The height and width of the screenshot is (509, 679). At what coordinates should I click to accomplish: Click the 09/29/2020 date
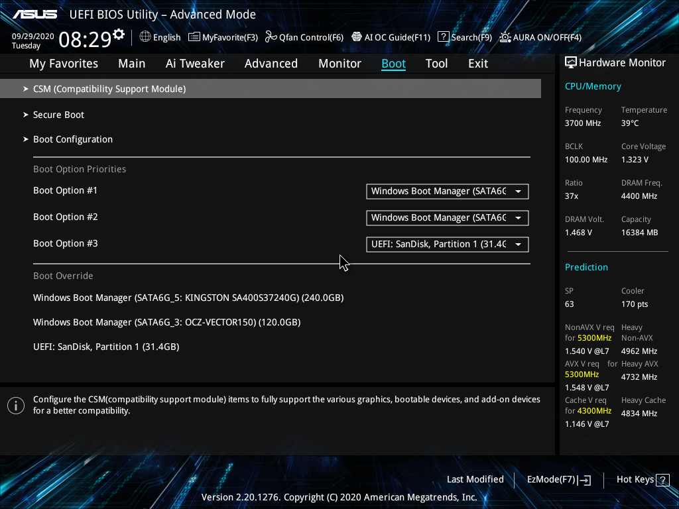[33, 36]
